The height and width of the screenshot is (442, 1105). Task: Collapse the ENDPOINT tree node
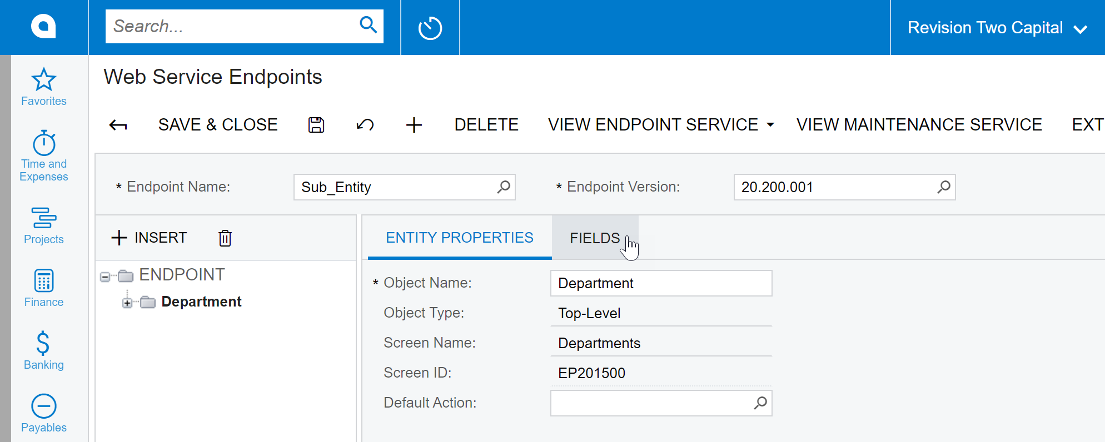105,277
